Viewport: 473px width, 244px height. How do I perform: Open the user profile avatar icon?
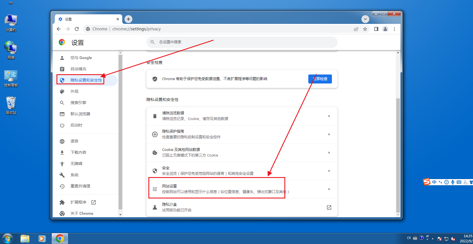[385, 29]
